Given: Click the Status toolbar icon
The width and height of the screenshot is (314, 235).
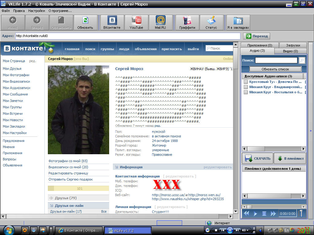Looking at the screenshot, I should (x=211, y=21).
